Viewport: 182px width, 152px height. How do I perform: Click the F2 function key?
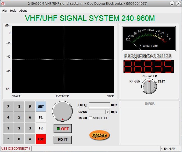click(41, 128)
